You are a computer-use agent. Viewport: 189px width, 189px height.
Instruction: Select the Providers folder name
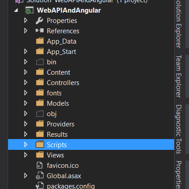pos(60,124)
